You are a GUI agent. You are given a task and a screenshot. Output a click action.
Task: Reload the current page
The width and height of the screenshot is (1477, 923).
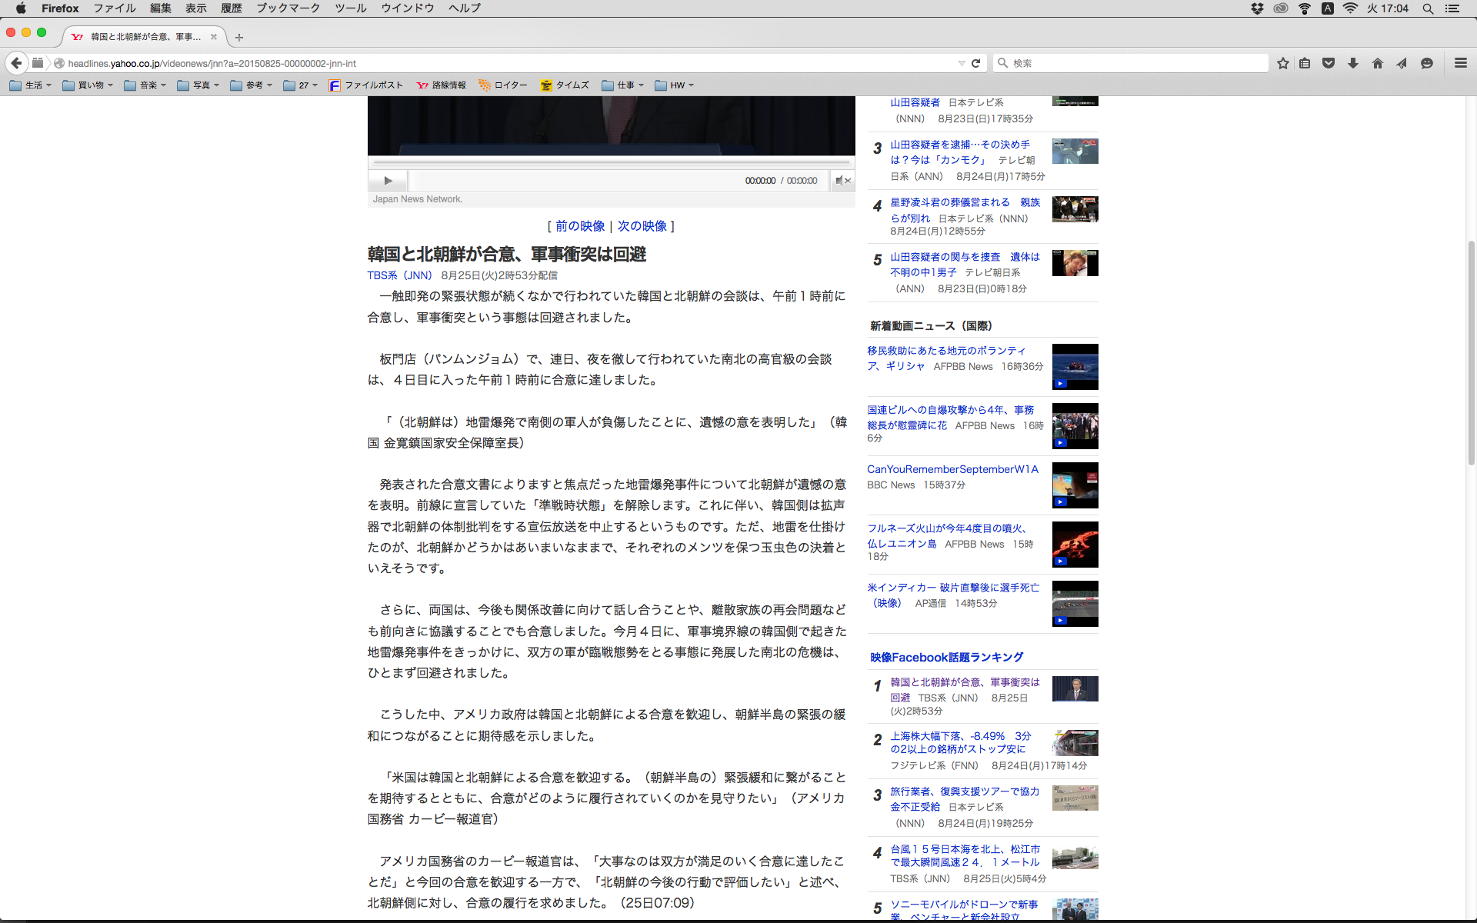click(976, 63)
